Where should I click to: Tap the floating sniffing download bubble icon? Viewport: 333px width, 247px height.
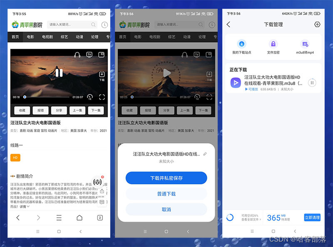coord(97,182)
